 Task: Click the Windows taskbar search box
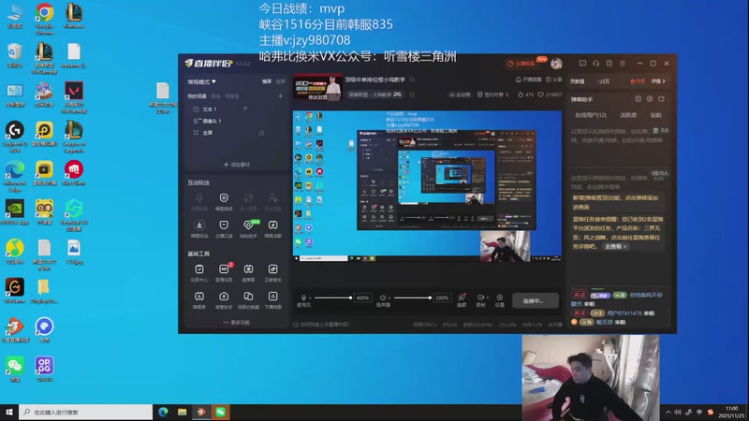tap(86, 412)
